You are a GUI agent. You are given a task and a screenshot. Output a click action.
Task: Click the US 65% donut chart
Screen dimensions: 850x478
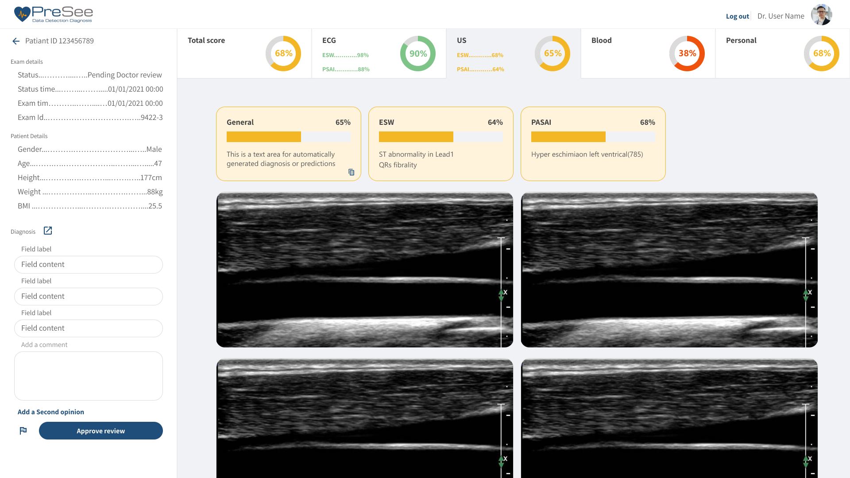pos(552,54)
